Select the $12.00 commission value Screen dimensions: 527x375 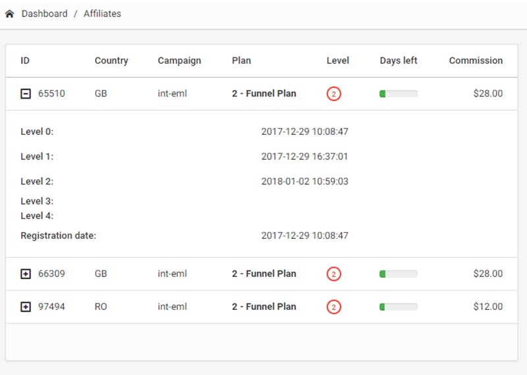tap(487, 307)
